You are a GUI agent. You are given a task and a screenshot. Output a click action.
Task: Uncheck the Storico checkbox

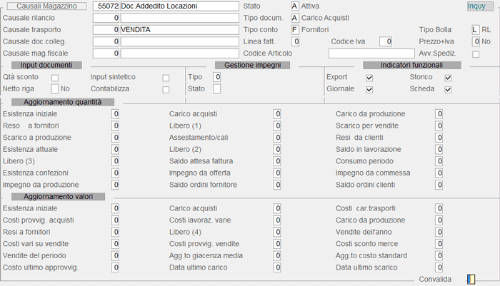click(448, 78)
